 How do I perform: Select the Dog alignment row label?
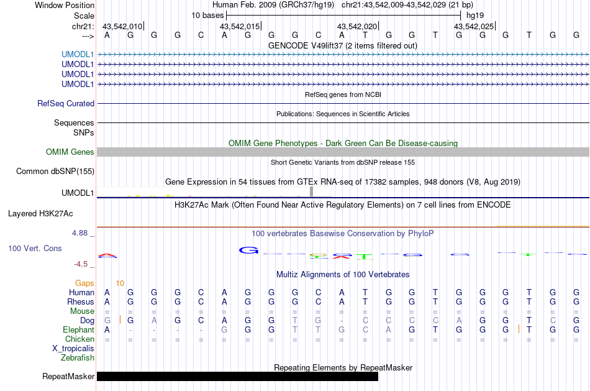click(87, 321)
